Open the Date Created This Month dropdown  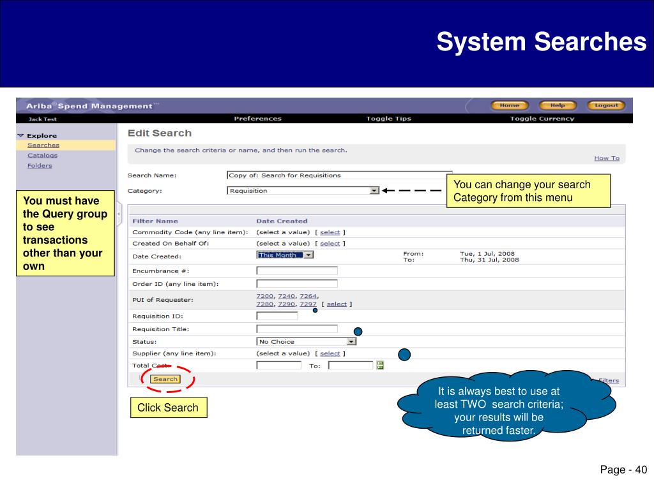pyautogui.click(x=308, y=255)
